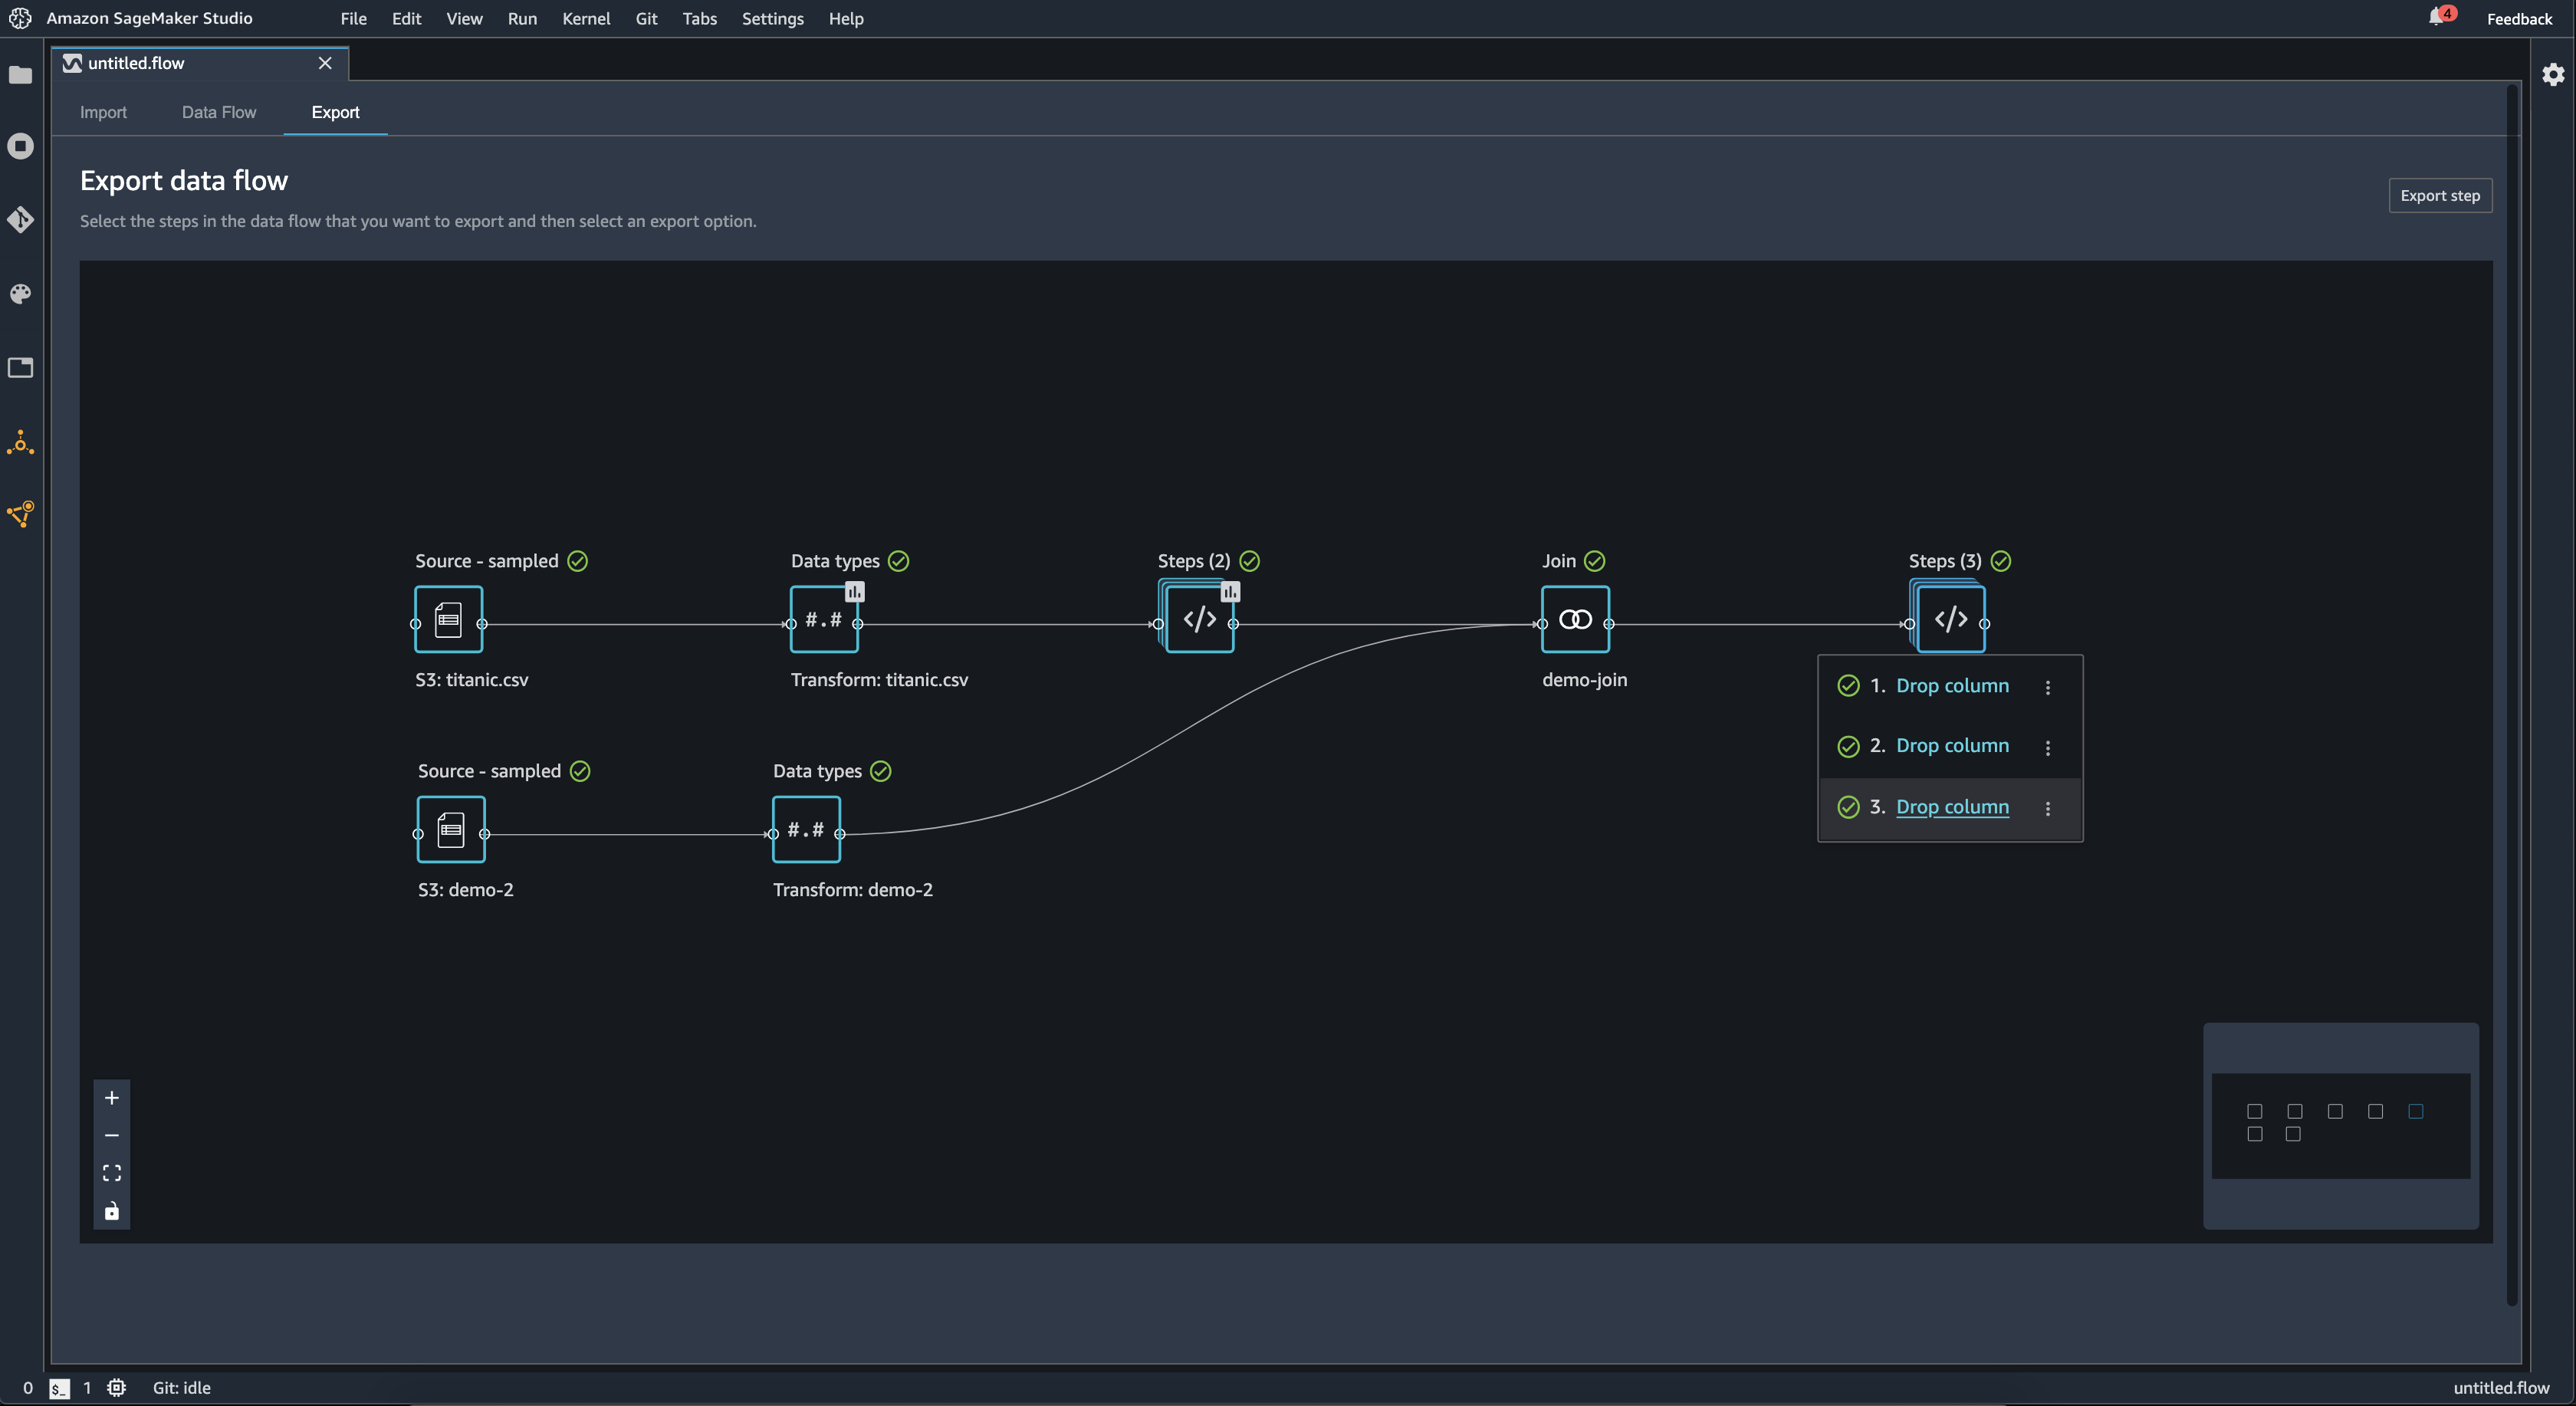
Task: Open the underlined Drop column step link
Action: click(1952, 806)
